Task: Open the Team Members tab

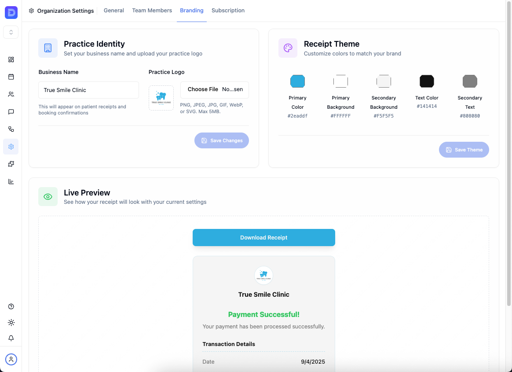Action: click(152, 10)
